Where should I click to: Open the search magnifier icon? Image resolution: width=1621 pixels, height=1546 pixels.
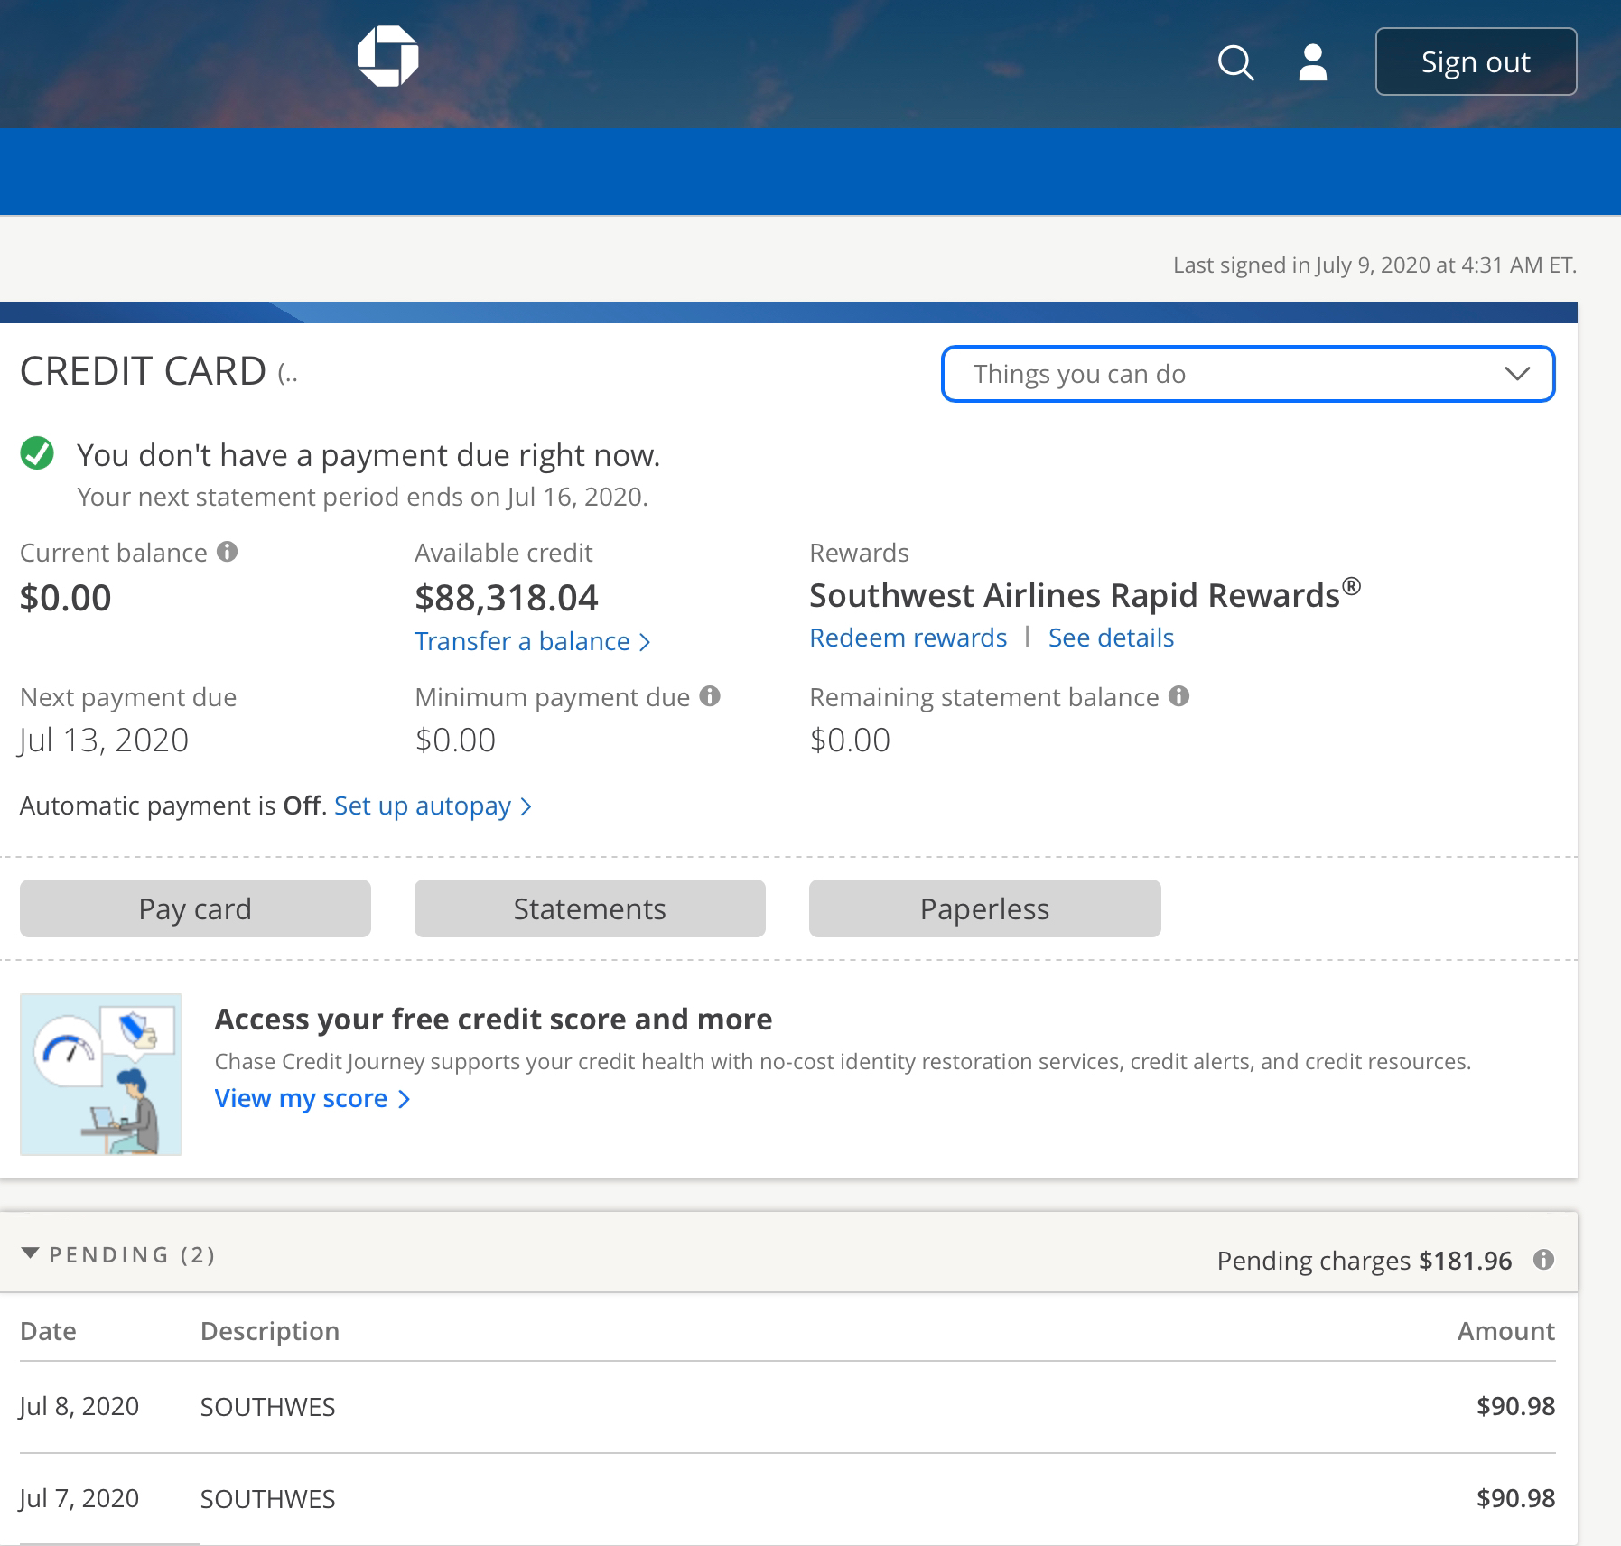[1235, 63]
